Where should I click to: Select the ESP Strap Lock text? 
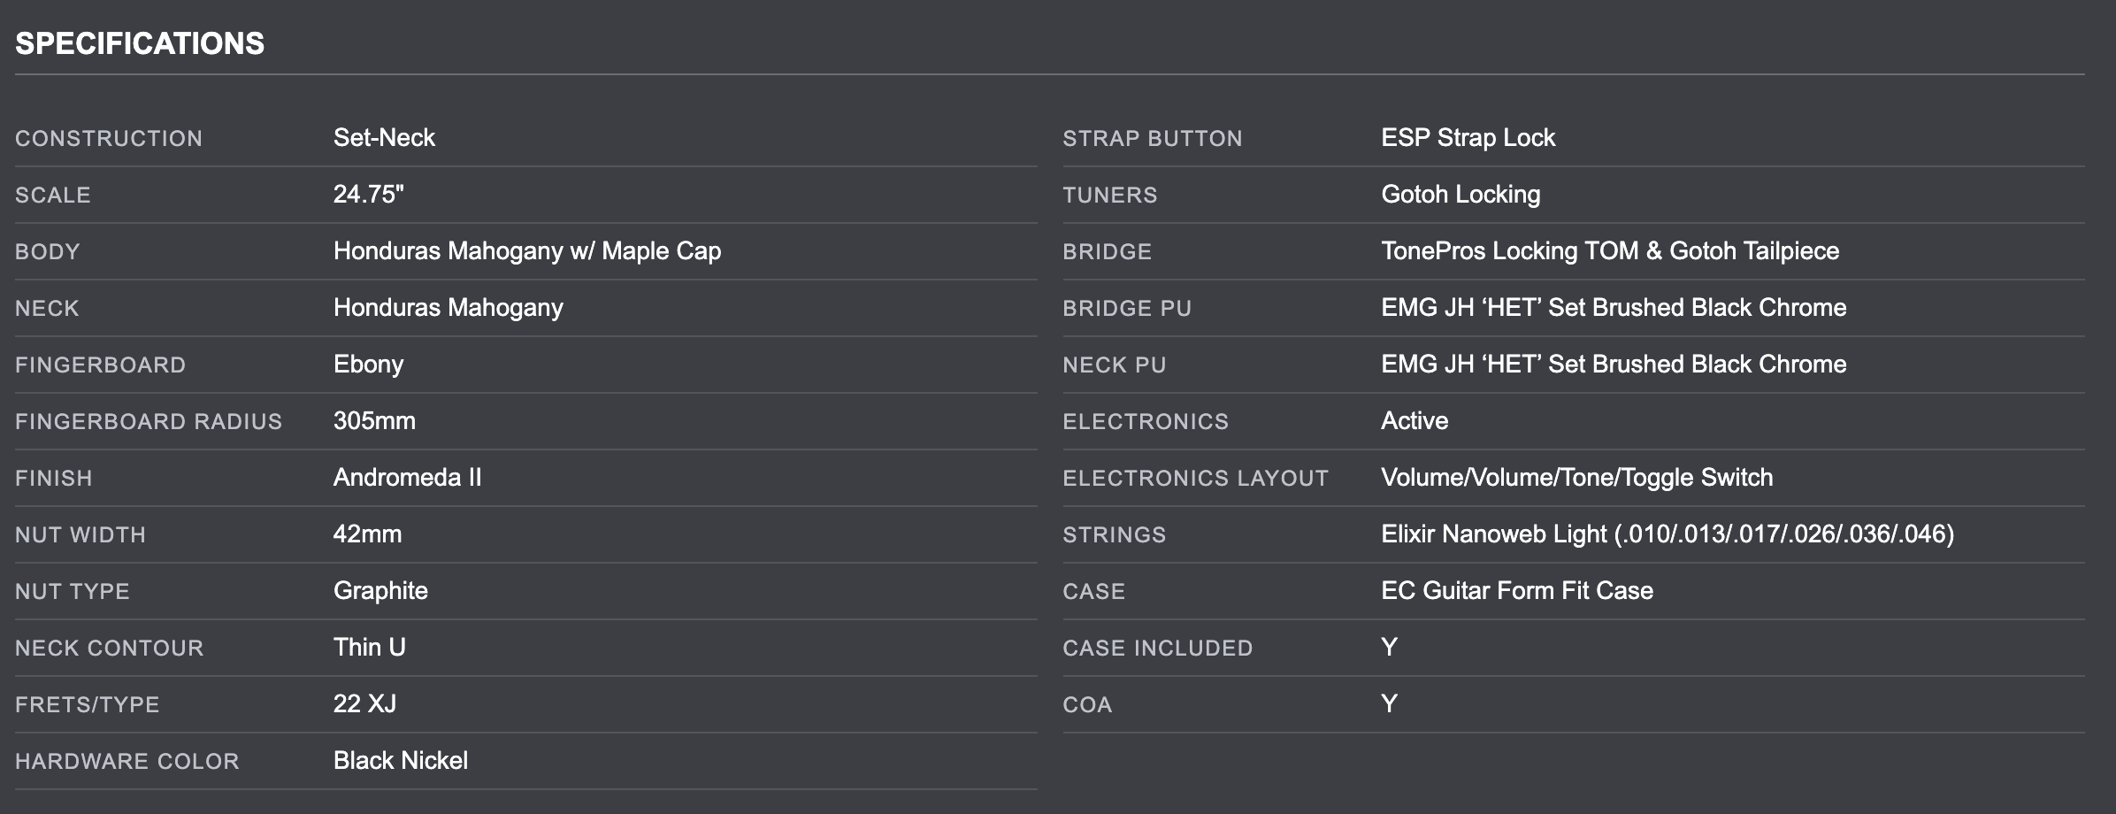click(x=1468, y=138)
